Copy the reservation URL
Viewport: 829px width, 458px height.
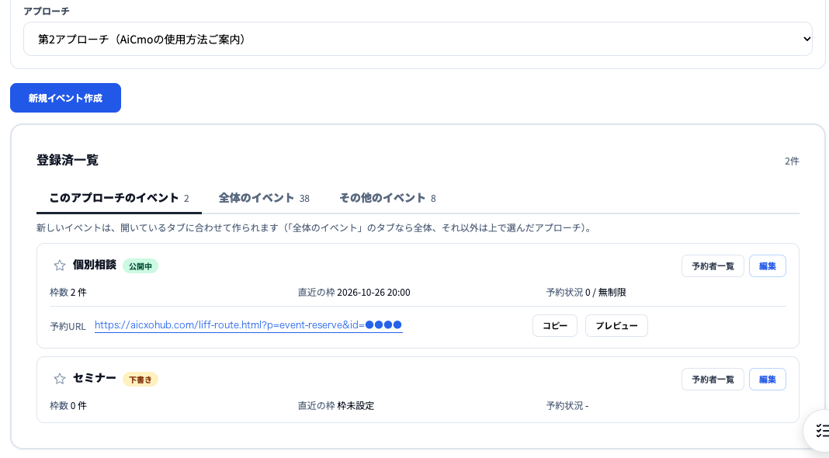pos(554,326)
